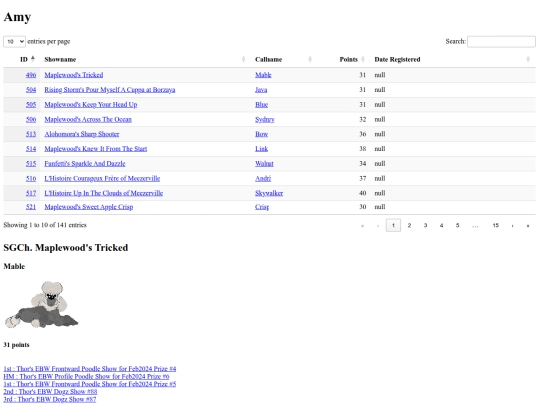The height and width of the screenshot is (404, 539).
Task: Open 3rd Thor's EBW Dogz Show #87 link
Action: [x=50, y=399]
